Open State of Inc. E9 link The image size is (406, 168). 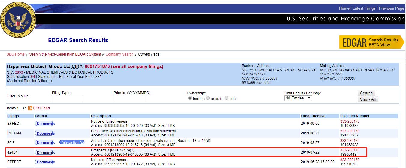61,77
